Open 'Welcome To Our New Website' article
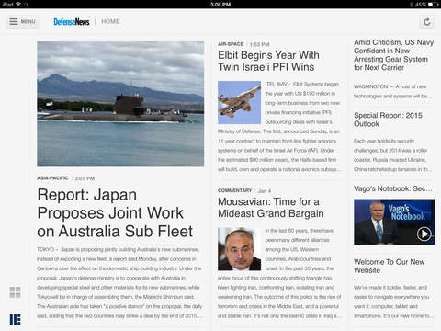441x331 pixels. coord(389,266)
